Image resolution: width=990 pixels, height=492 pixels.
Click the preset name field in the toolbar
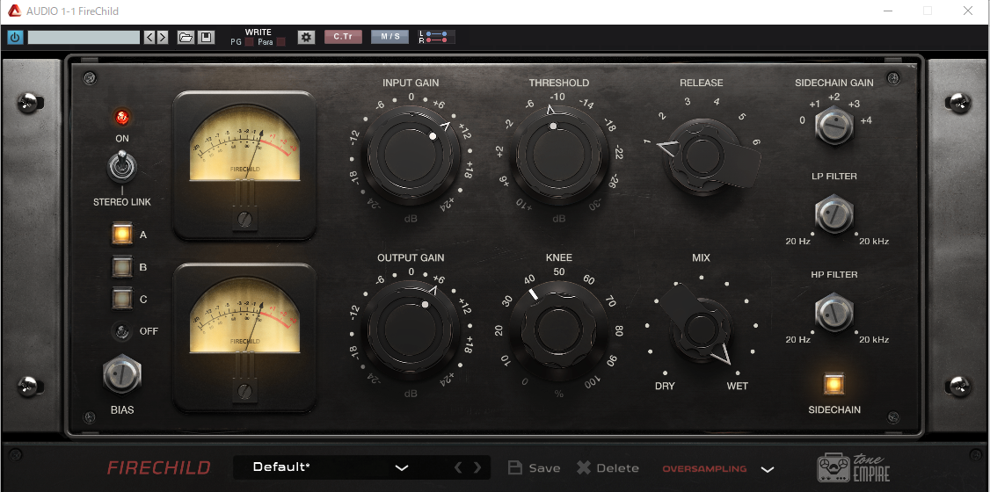tap(84, 37)
